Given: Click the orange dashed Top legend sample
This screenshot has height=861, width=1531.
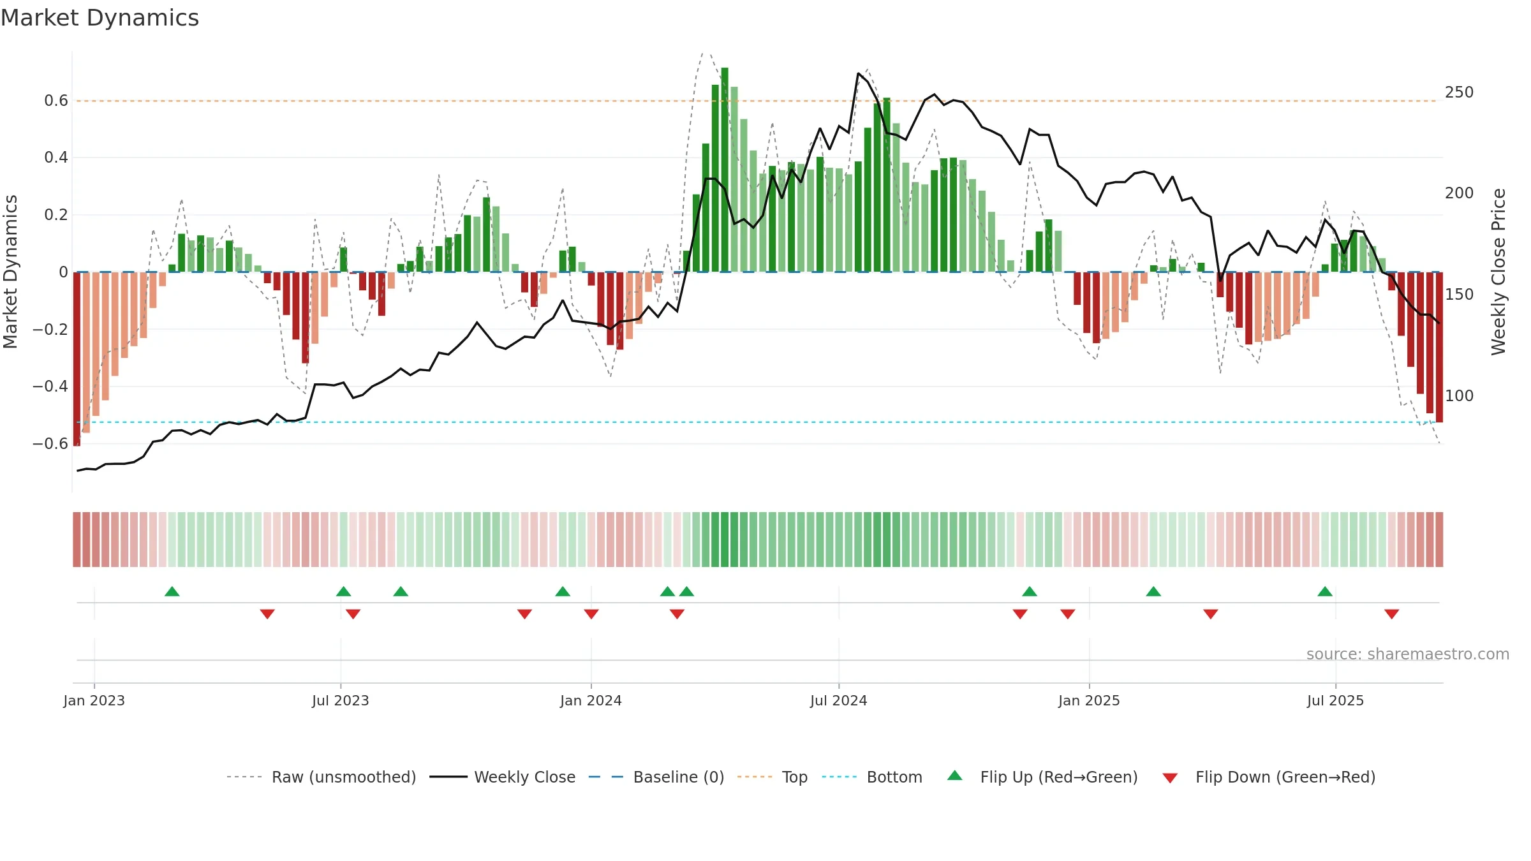Looking at the screenshot, I should (x=755, y=777).
